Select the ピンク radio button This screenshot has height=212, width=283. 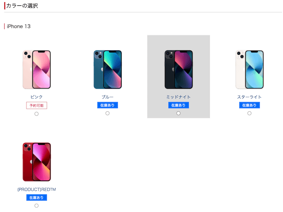(x=36, y=114)
